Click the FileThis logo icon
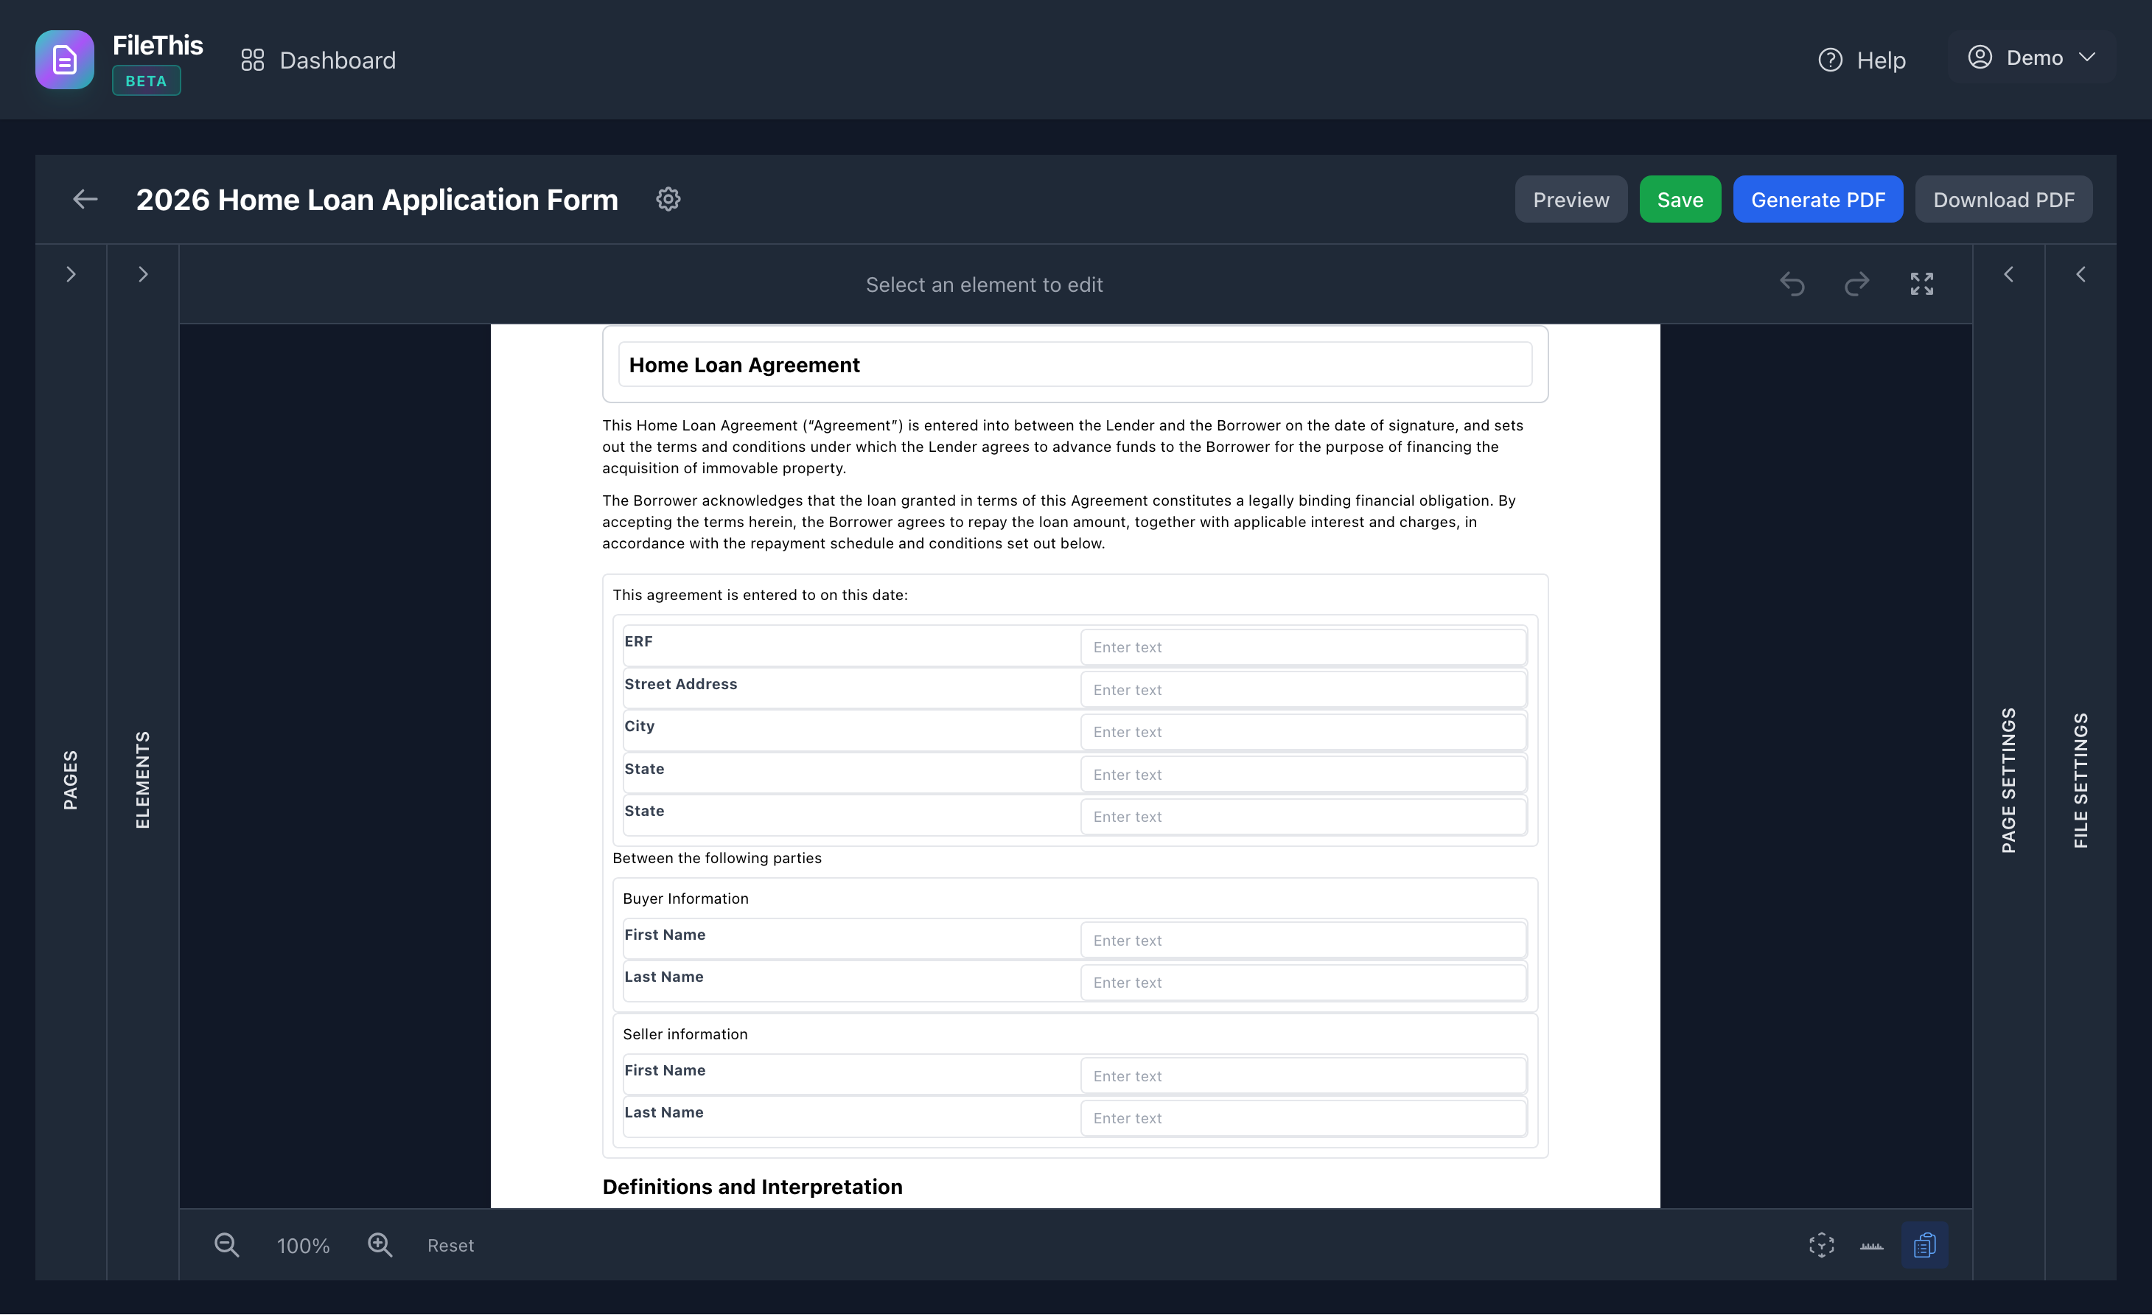 click(x=64, y=60)
